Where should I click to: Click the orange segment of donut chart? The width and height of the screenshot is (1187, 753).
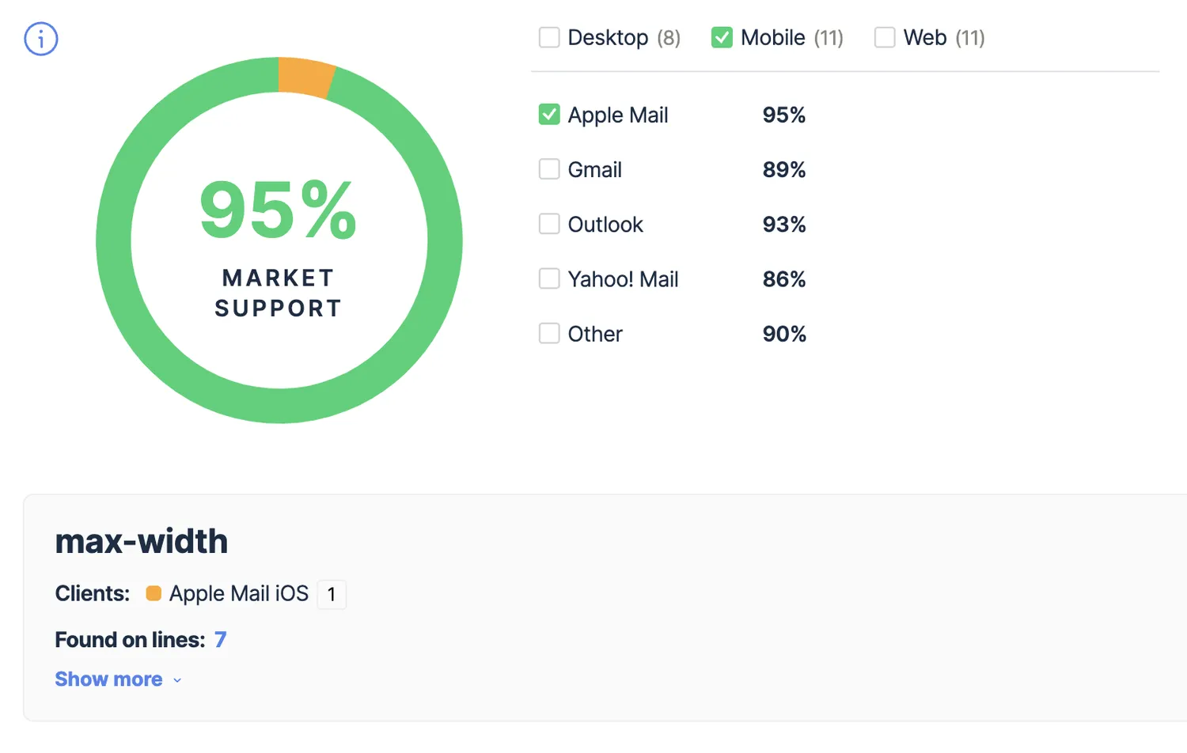coord(305,78)
